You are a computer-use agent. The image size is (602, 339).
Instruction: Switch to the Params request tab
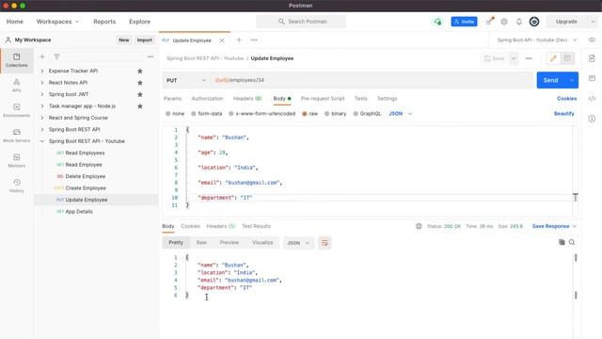[172, 99]
